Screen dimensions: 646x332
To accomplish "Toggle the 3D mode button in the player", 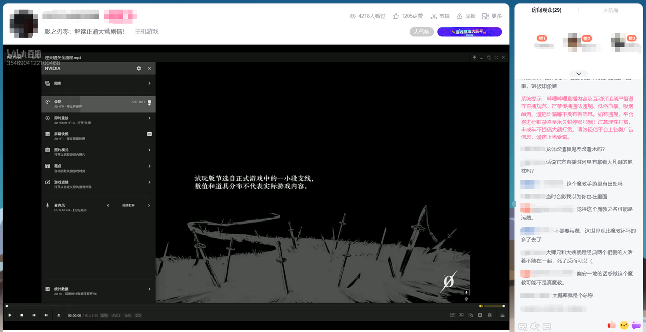I will [462, 315].
